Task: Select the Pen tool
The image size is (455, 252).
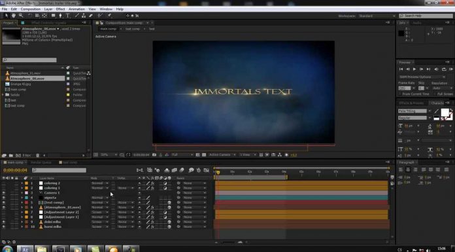Action: (x=60, y=16)
